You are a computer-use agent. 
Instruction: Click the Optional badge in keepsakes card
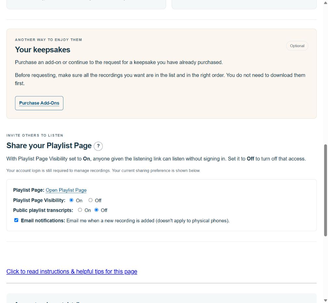coord(297,46)
